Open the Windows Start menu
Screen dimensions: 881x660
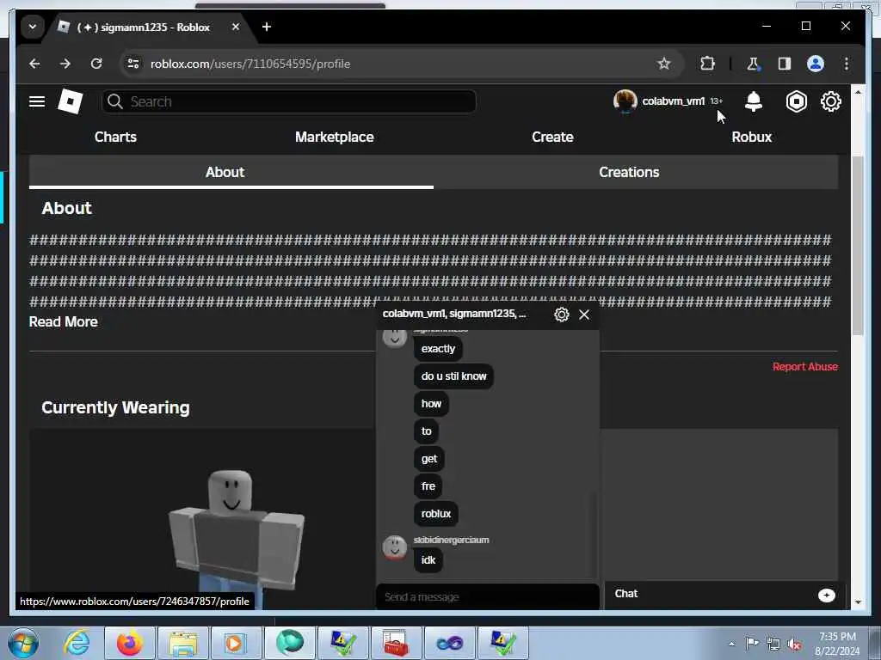(23, 643)
